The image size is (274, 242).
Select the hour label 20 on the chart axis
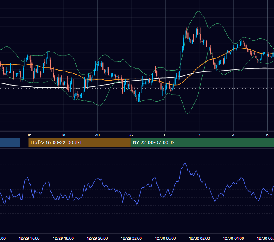click(97, 135)
